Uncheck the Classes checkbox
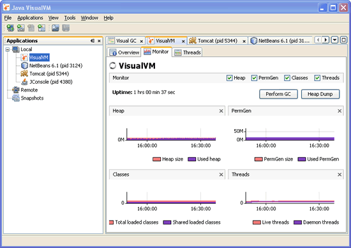The image size is (351, 248). (287, 78)
